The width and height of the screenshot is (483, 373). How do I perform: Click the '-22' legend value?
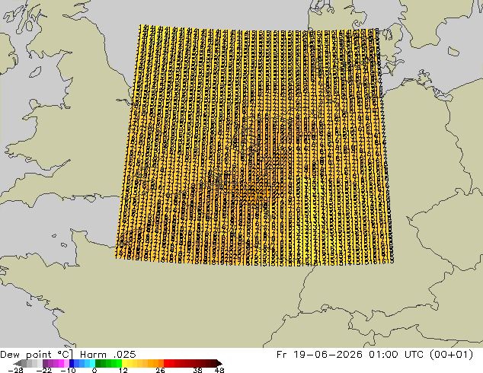tap(44, 370)
